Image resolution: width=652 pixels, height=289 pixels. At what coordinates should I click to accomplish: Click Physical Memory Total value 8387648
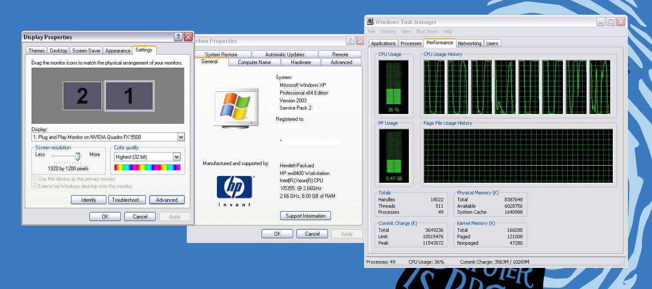[513, 200]
